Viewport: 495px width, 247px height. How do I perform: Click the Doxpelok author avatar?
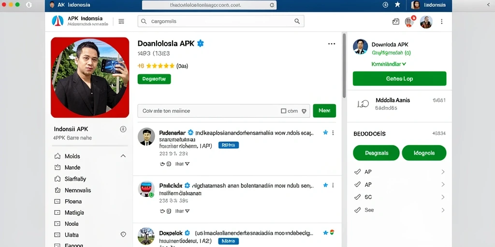[x=146, y=236]
